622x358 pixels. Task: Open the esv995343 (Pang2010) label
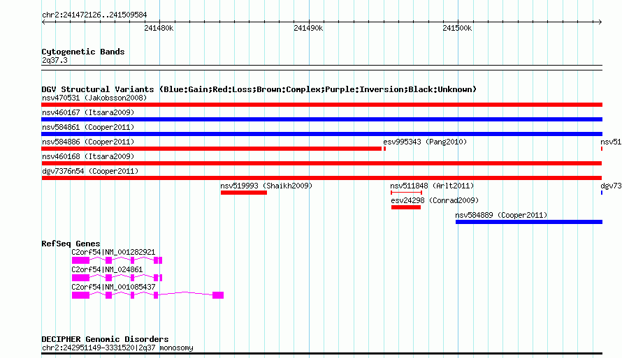point(425,142)
